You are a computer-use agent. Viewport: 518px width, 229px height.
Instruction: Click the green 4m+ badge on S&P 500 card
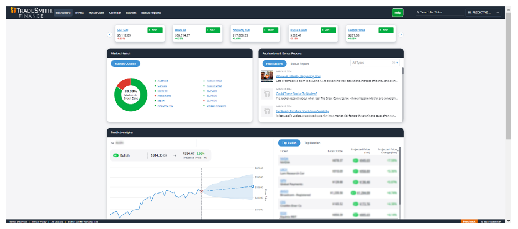click(x=155, y=30)
